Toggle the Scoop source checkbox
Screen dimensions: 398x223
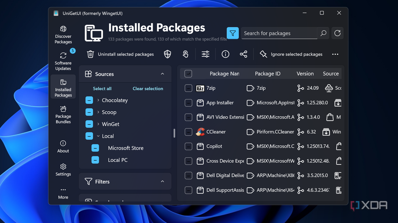point(89,112)
